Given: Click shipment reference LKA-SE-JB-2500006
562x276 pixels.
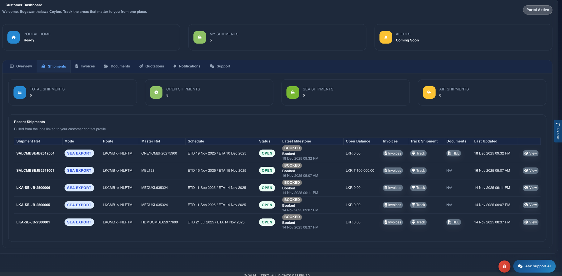Looking at the screenshot, I should point(33,188).
